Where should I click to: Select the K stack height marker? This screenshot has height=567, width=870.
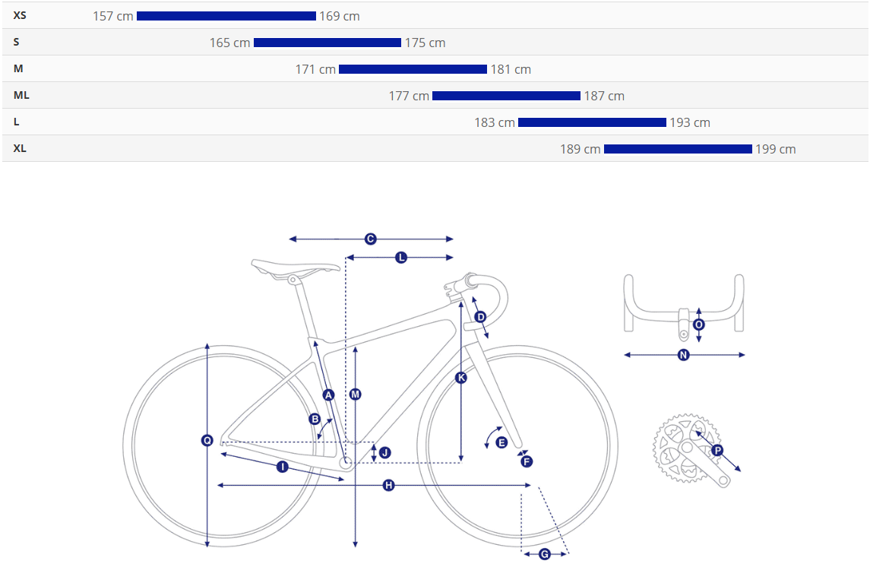click(461, 377)
